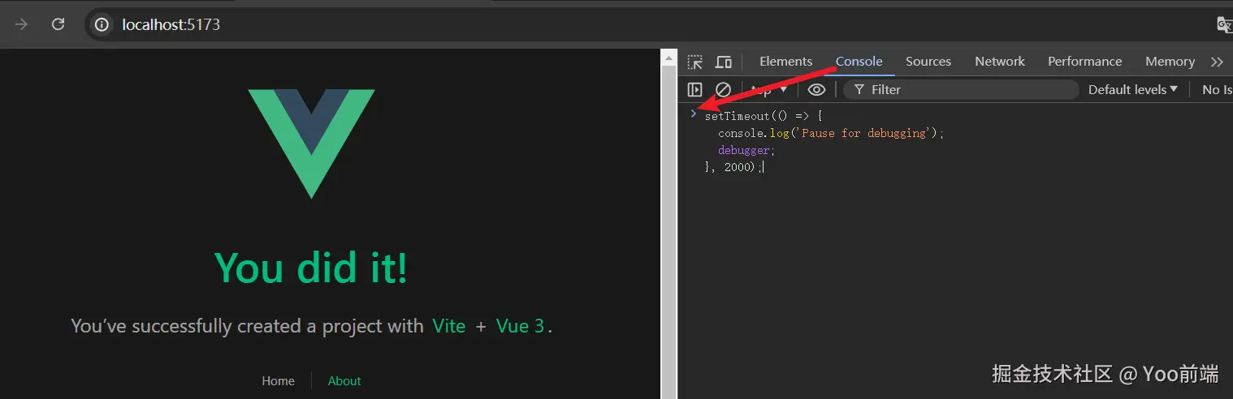Show the console sidebar
1233x399 pixels.
point(694,89)
